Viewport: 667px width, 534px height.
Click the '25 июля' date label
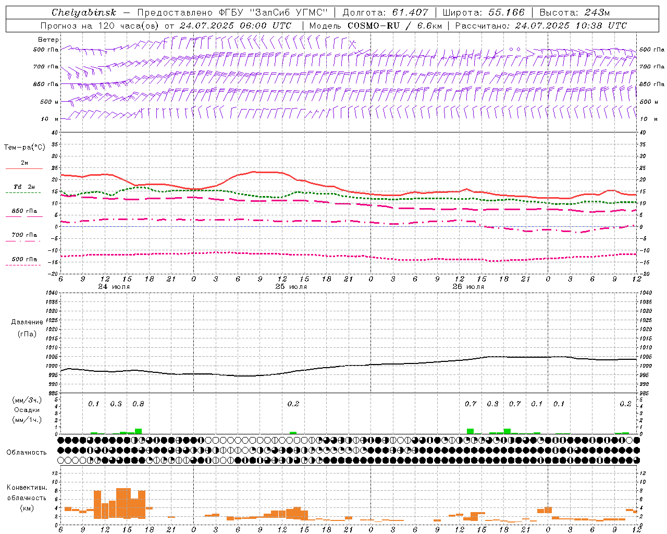(x=291, y=287)
